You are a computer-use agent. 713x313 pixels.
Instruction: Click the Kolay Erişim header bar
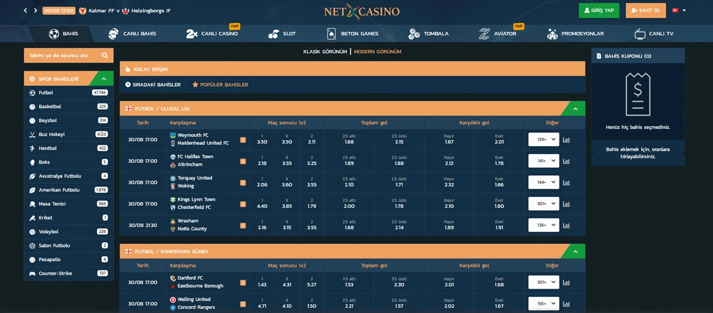(x=352, y=69)
